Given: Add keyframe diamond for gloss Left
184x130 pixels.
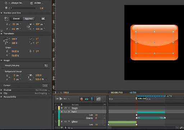Looking at the screenshot, I should click(105, 125).
